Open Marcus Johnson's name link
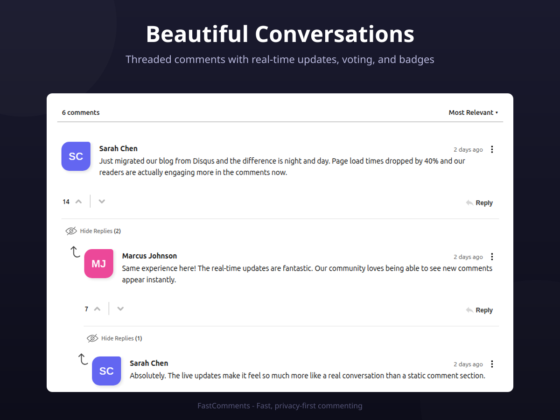 (x=149, y=256)
